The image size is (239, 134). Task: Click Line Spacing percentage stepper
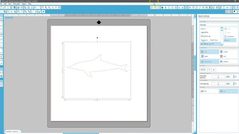pyautogui.click(x=234, y=84)
